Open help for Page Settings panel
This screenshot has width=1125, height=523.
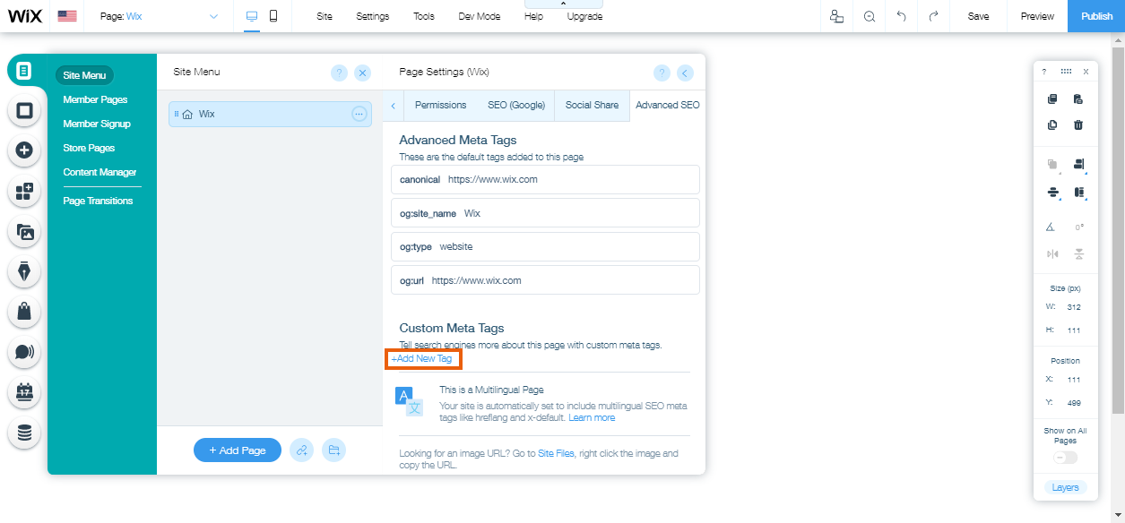662,73
